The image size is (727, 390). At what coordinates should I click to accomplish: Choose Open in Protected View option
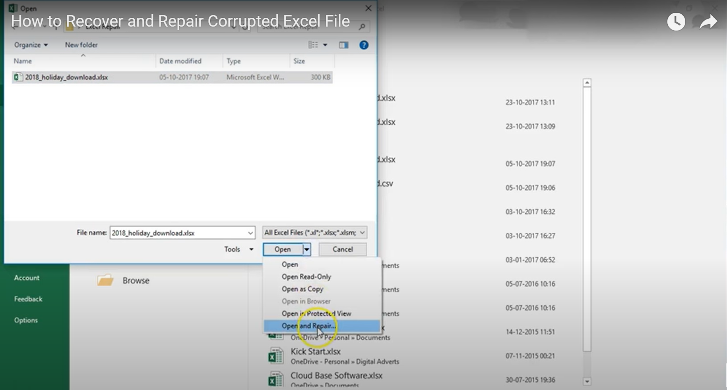(316, 314)
